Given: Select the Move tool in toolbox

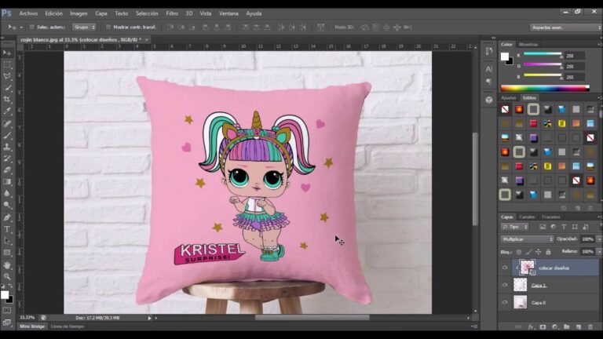Looking at the screenshot, I should 7,53.
